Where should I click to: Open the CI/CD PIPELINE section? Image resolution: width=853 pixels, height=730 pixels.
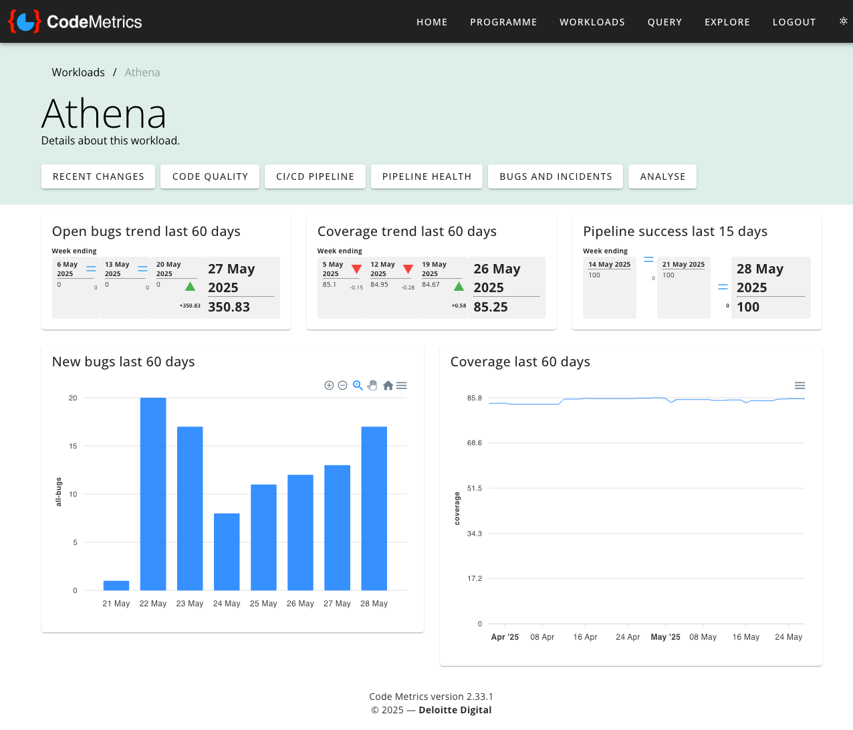(x=315, y=176)
